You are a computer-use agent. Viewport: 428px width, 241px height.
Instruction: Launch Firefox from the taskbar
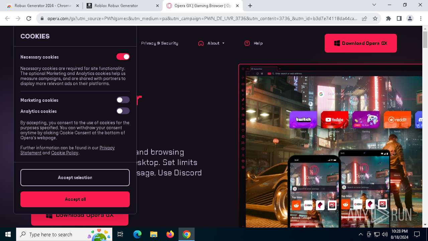coord(170,234)
